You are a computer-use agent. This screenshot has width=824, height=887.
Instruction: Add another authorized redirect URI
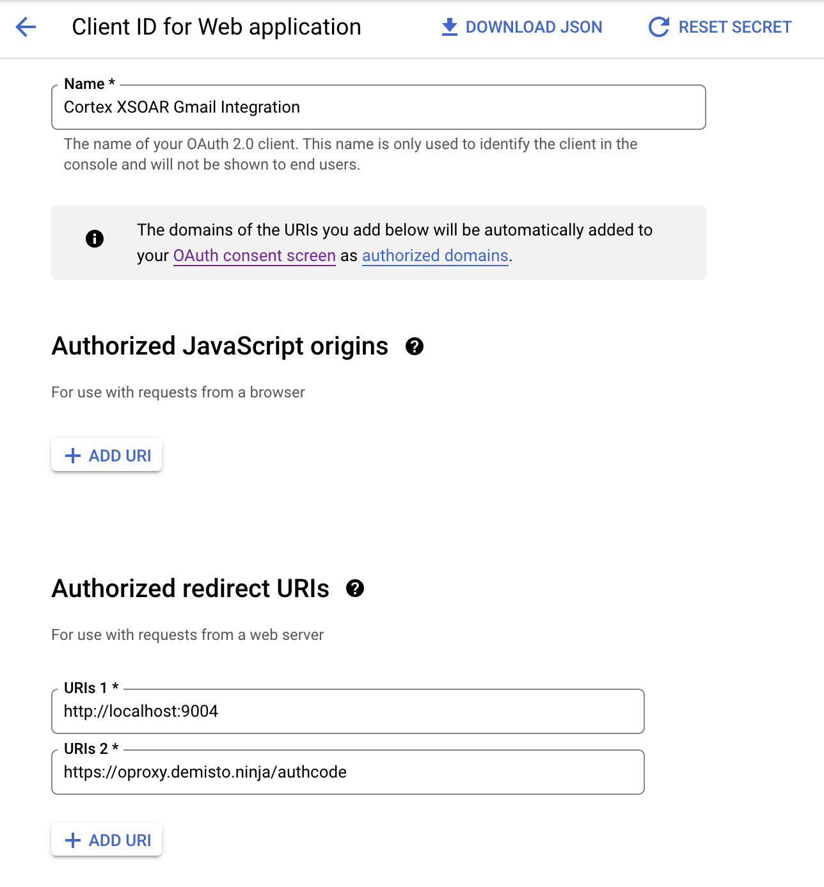click(x=106, y=840)
